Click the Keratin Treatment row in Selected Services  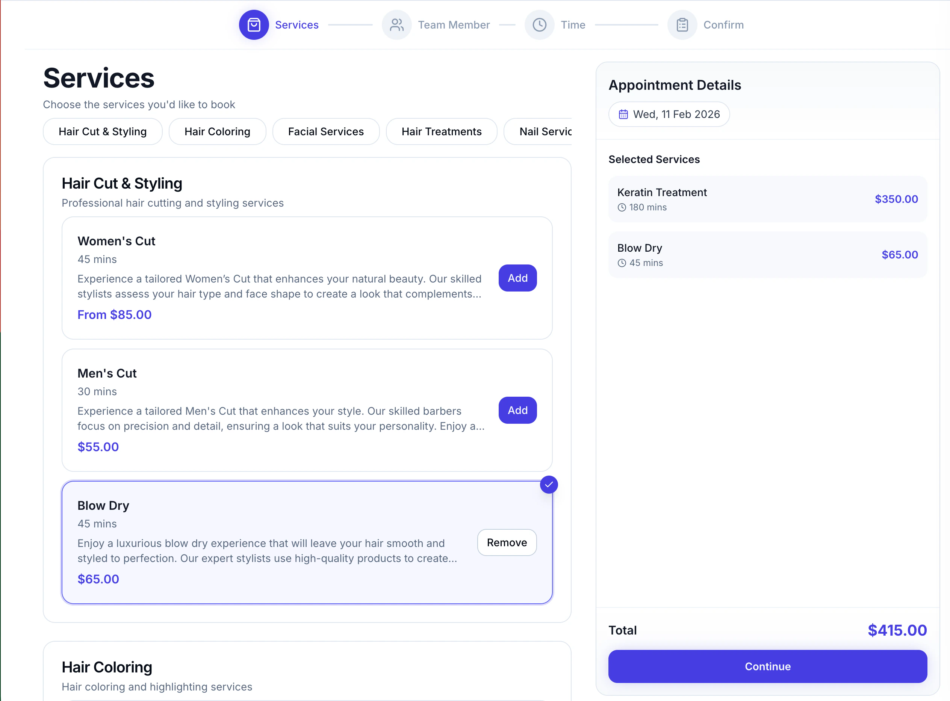[767, 199]
